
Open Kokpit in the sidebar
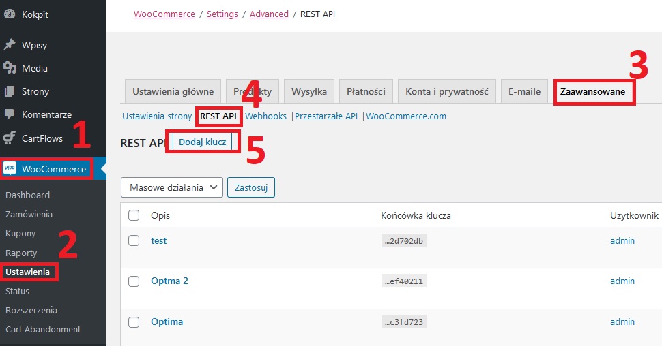click(x=35, y=14)
